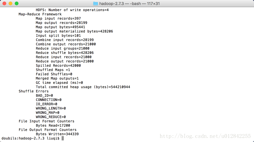
Task: Click the 'WRONG_REDUCE=0' line
Action: [51, 117]
